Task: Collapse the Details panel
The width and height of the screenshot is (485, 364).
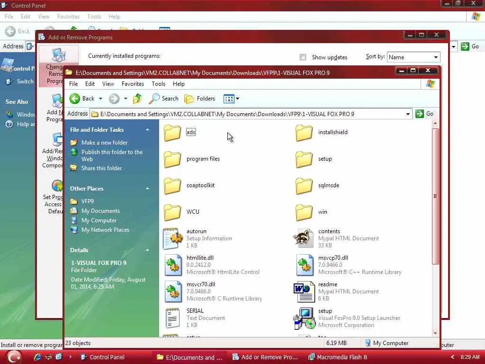Action: [x=148, y=250]
